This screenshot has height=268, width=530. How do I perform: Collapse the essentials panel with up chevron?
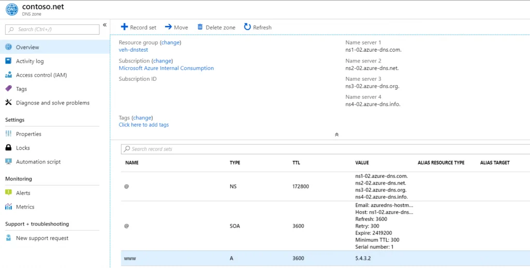[336, 134]
